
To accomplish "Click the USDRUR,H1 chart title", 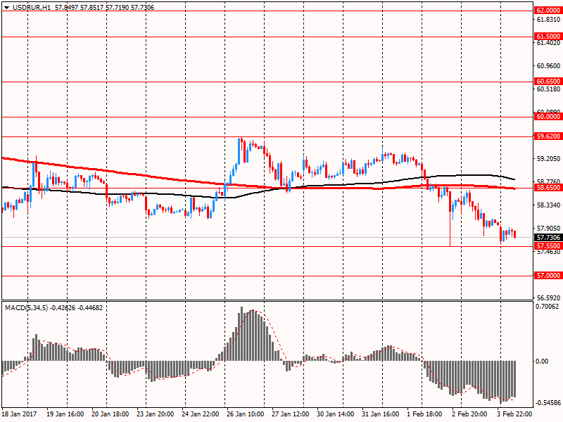I will coord(28,7).
